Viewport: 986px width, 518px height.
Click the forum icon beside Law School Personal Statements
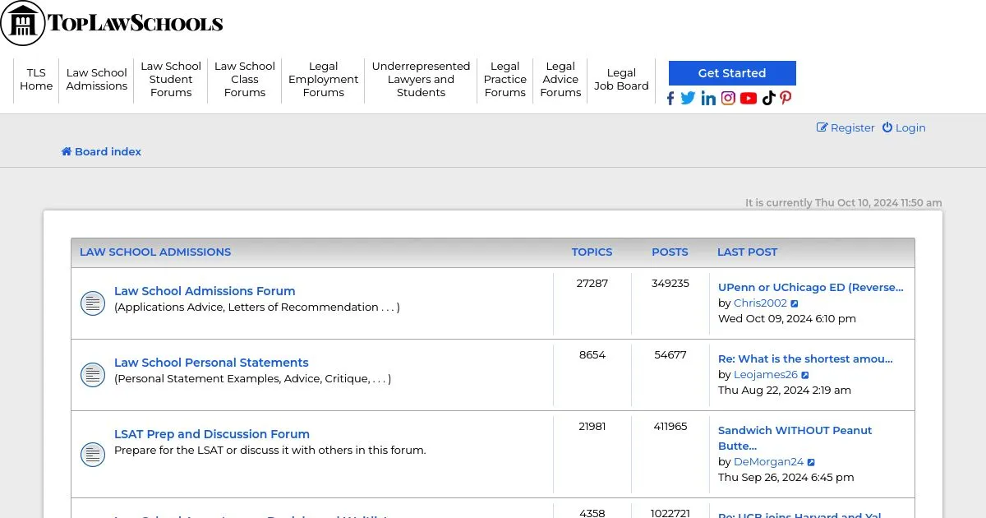(x=93, y=375)
